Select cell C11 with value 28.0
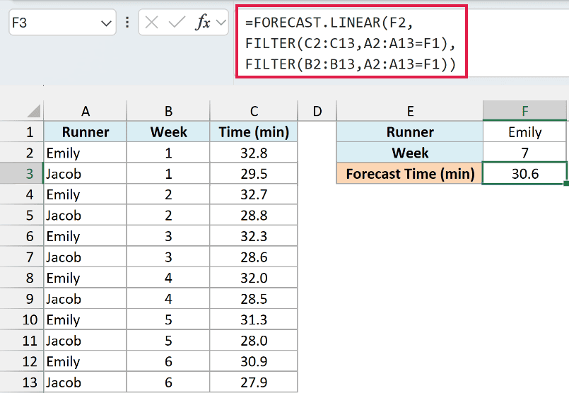This screenshot has width=569, height=393. pyautogui.click(x=254, y=341)
